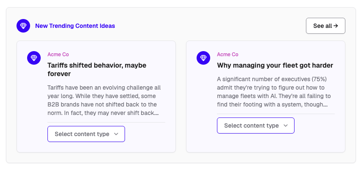Click the truncated ellipsis ending the fleet description
364x172 pixels.
[325, 105]
